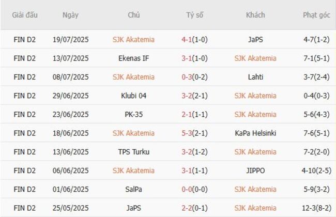
Task: Click the Phạt góc column header
Action: pyautogui.click(x=317, y=15)
